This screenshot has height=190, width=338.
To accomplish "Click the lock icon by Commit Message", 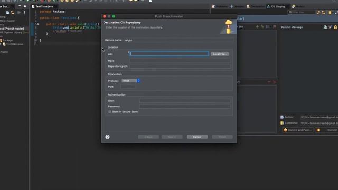I will (335, 27).
